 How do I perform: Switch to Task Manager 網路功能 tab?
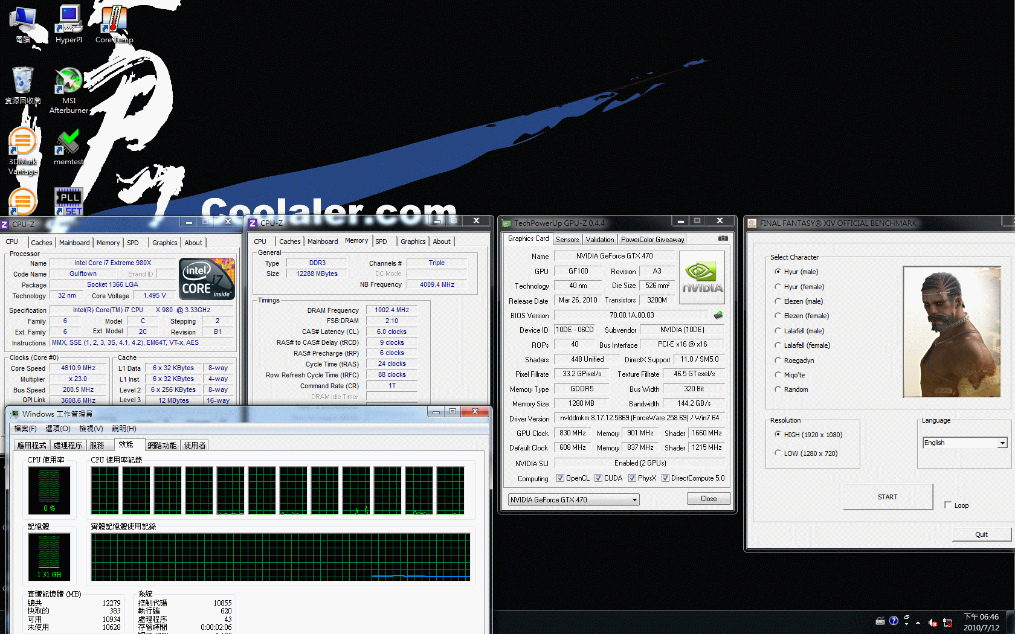pos(162,446)
